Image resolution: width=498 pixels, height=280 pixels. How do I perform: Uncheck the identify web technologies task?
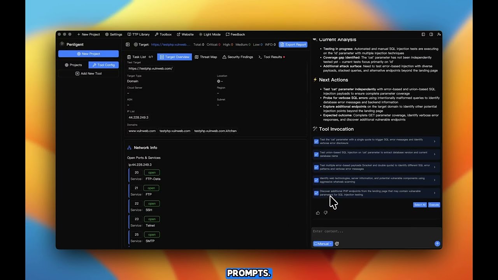pyautogui.click(x=316, y=180)
